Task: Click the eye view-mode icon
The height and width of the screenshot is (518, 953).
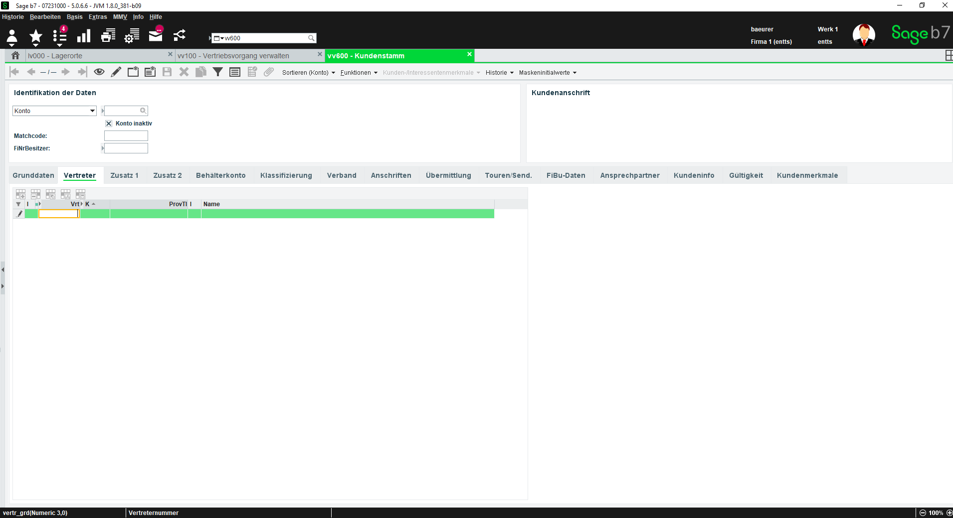Action: [x=99, y=72]
